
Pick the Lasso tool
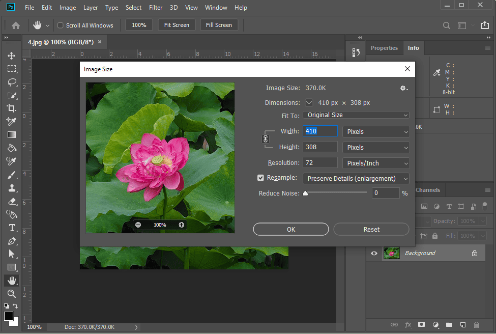[x=12, y=82]
